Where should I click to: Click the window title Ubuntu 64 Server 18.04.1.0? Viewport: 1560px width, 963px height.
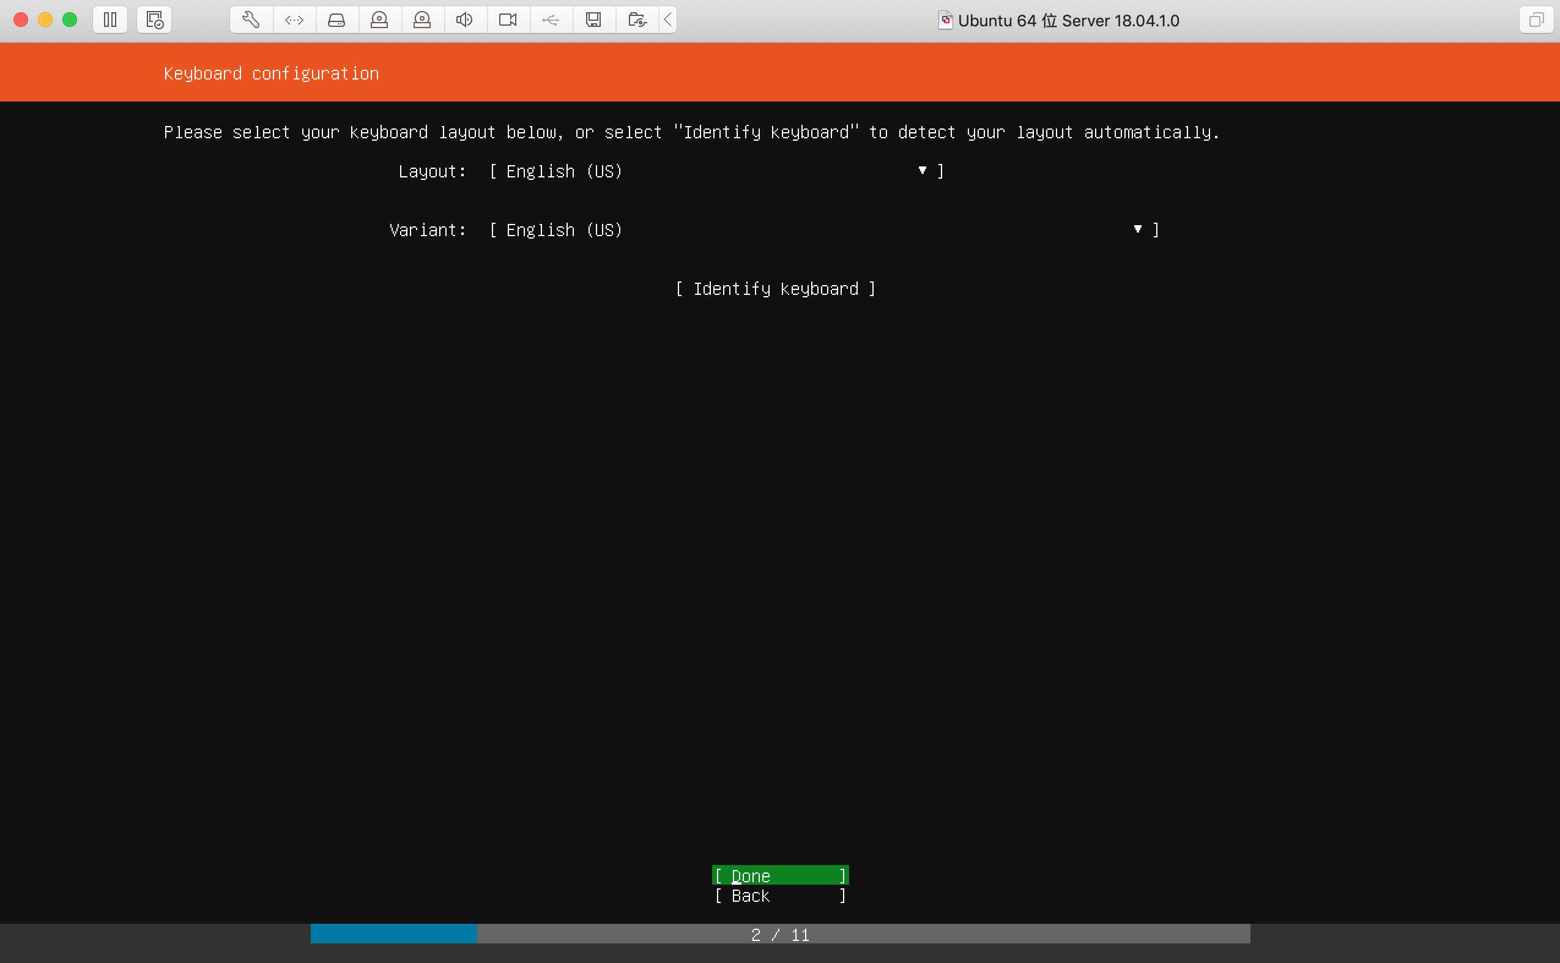[x=1068, y=20]
